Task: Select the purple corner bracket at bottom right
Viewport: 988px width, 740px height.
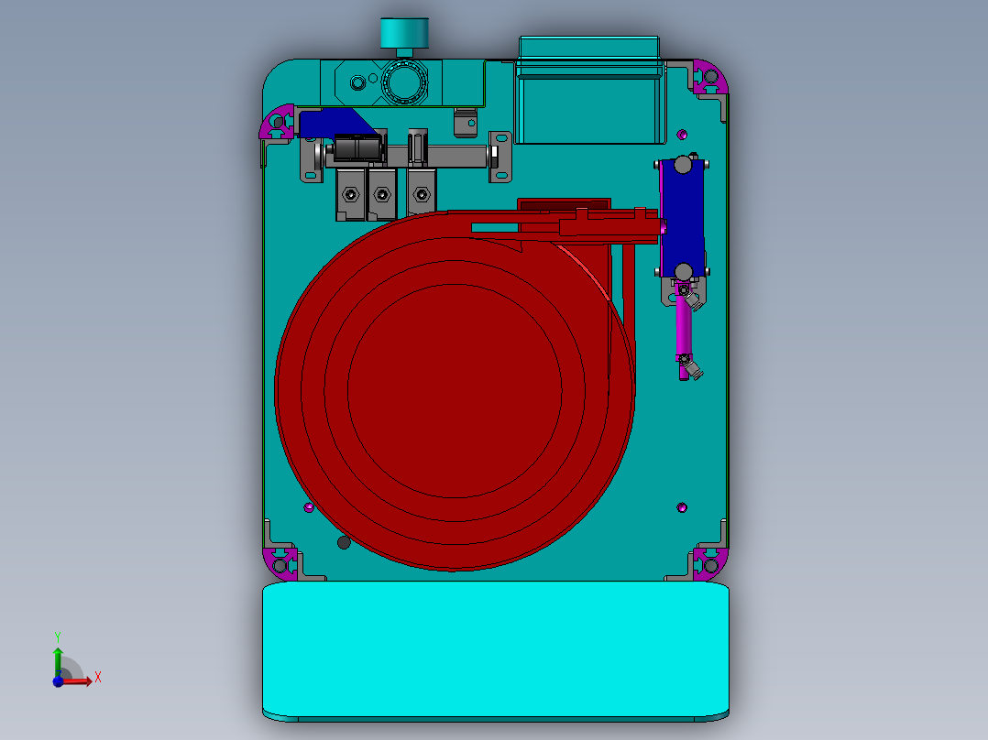Action: click(x=711, y=563)
